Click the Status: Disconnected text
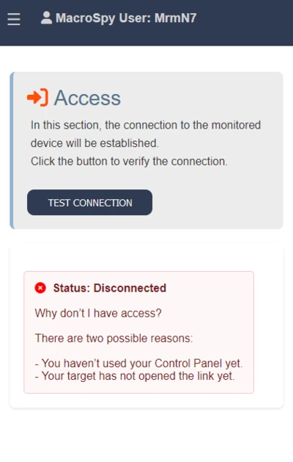 tap(110, 288)
